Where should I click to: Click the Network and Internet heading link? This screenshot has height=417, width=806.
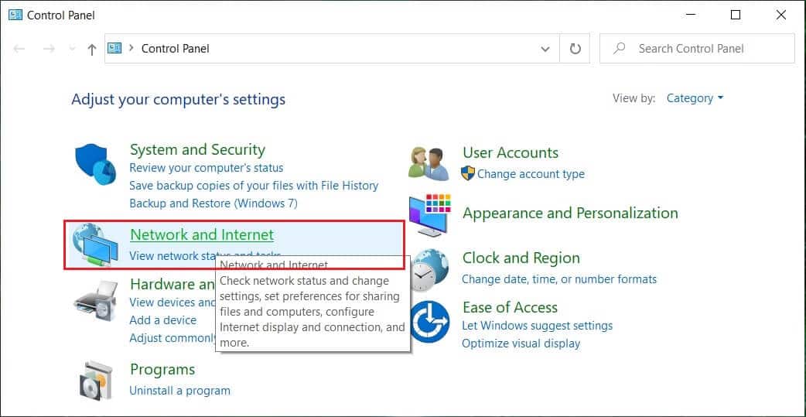click(x=201, y=234)
